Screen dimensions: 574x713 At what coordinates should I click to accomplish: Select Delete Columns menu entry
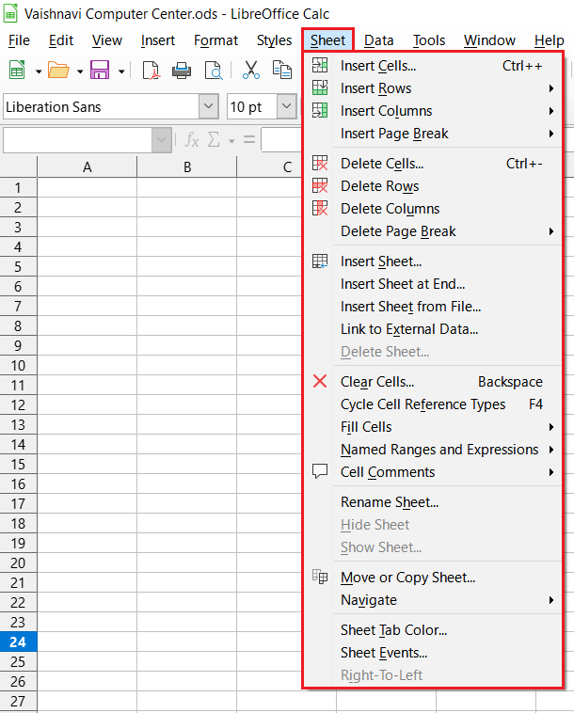point(433,209)
